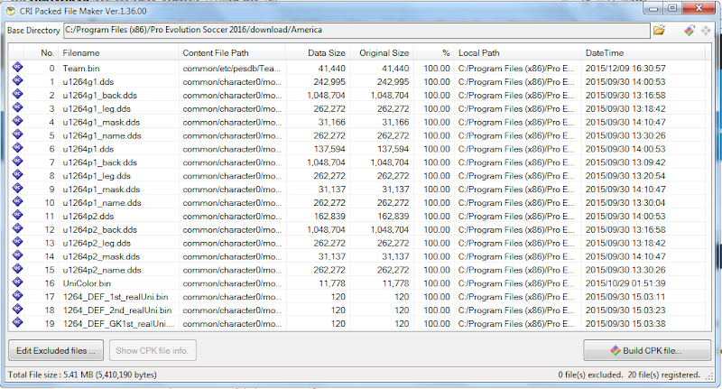Select the u1264g1_leg.dds filename

97,108
